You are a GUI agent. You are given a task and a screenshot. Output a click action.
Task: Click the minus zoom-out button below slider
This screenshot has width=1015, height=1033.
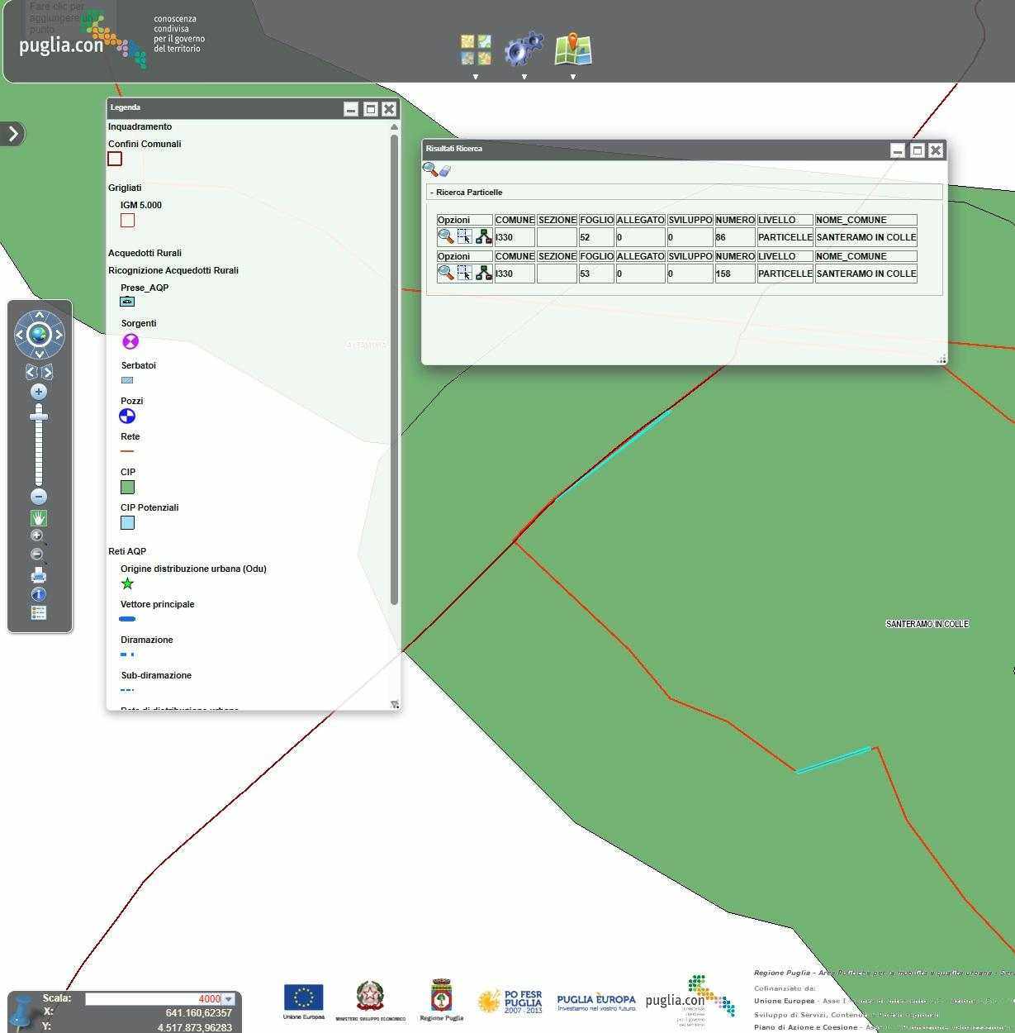tap(39, 497)
